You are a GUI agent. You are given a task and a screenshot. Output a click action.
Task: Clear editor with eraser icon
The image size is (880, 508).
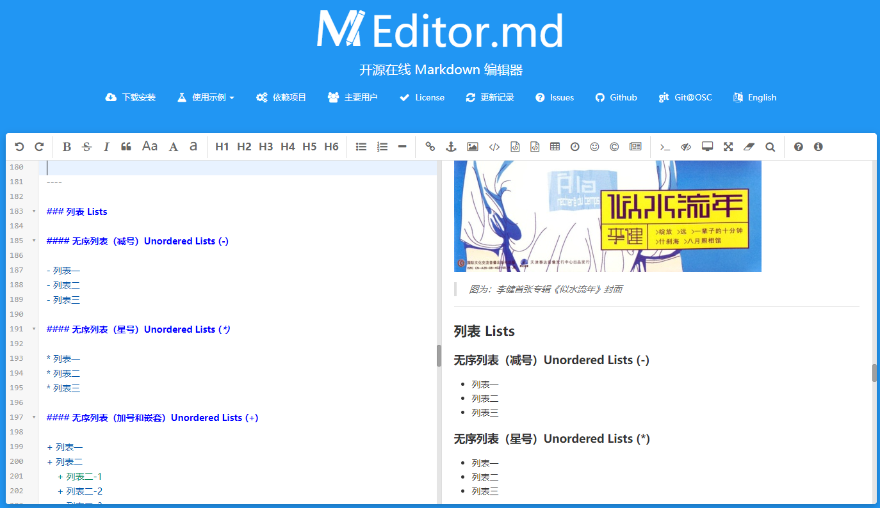point(749,147)
